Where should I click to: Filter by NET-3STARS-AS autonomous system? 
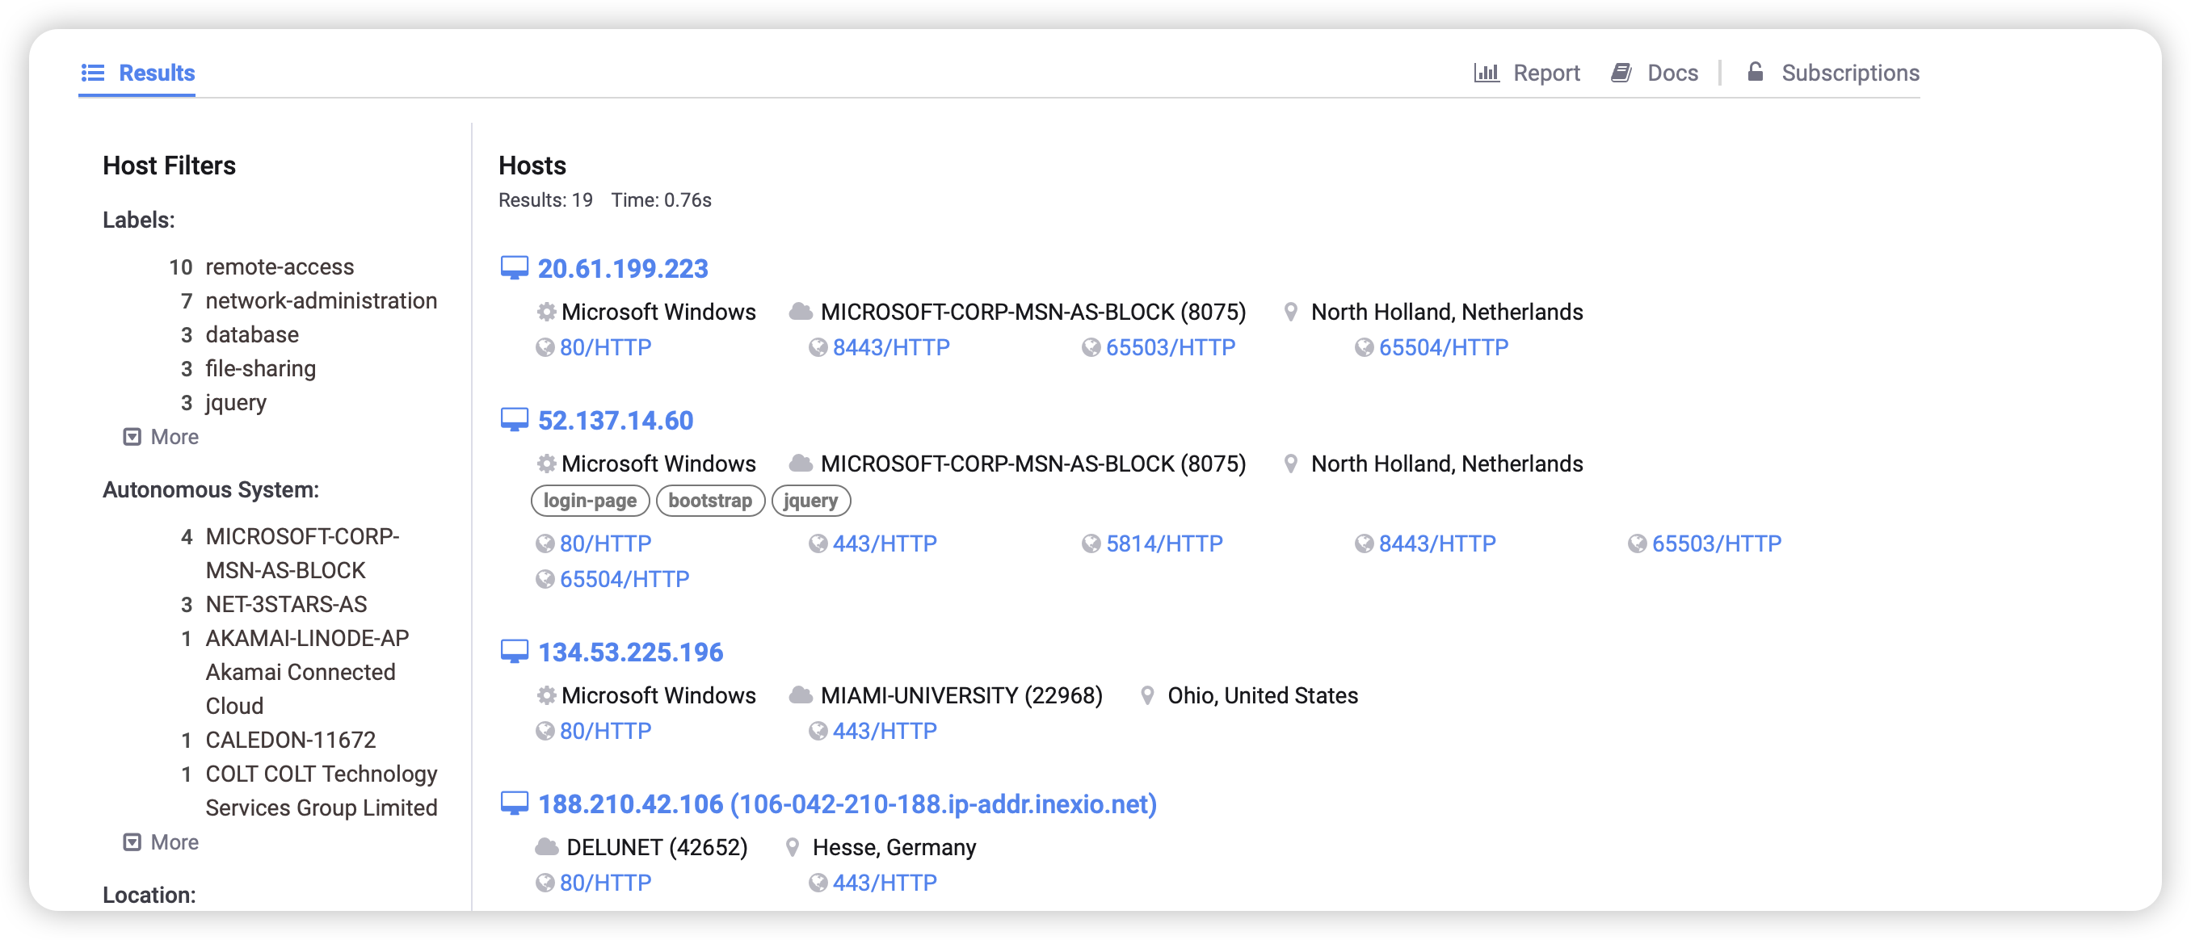286,604
